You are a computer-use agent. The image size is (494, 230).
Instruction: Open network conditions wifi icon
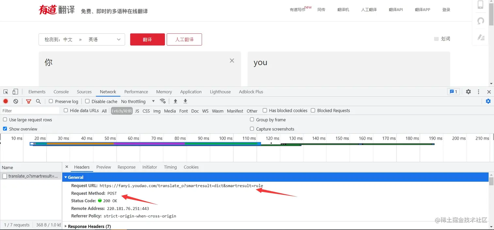163,101
